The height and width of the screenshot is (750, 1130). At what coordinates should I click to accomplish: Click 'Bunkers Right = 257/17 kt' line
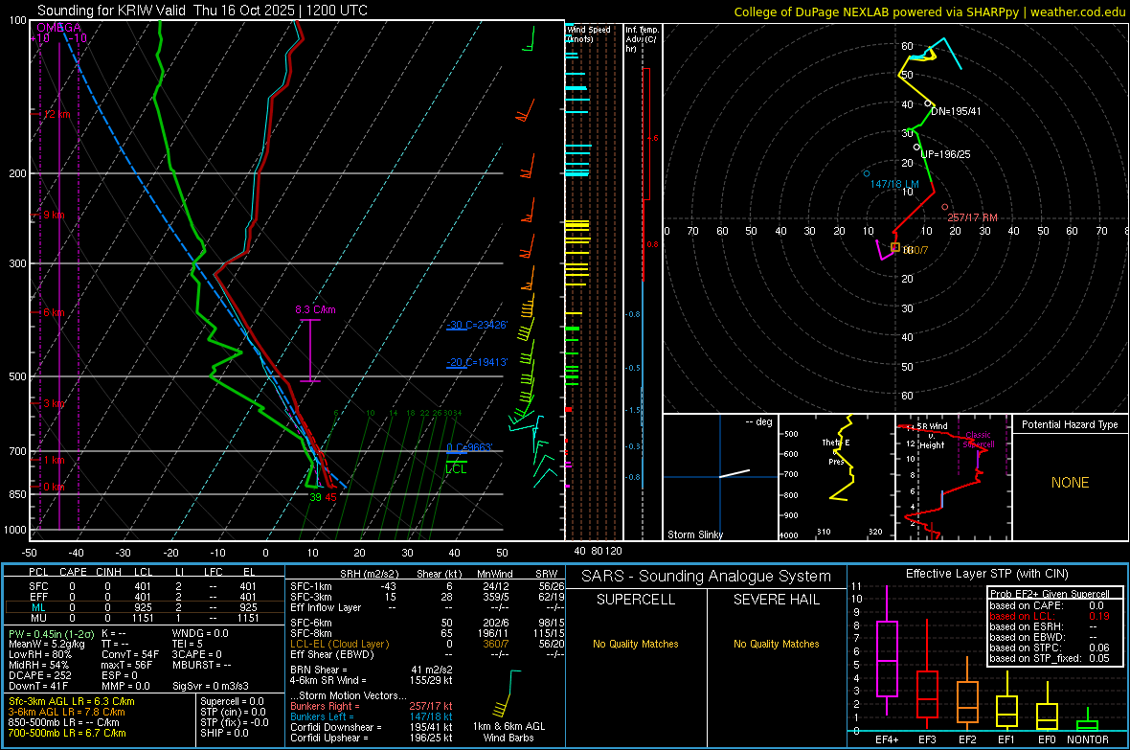click(372, 706)
